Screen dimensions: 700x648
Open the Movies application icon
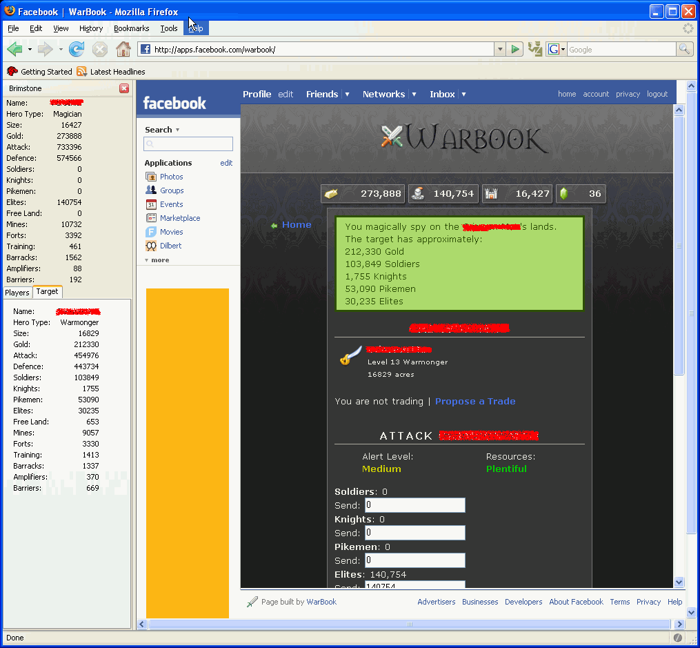[x=151, y=232]
